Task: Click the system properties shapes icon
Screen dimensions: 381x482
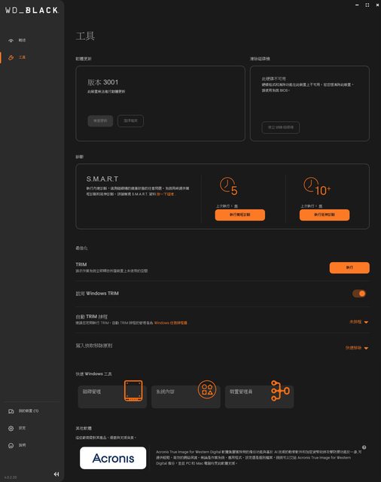Action: (x=207, y=389)
